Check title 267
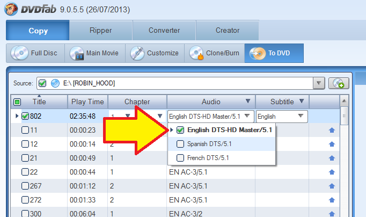This screenshot has height=217, width=366. point(25,186)
